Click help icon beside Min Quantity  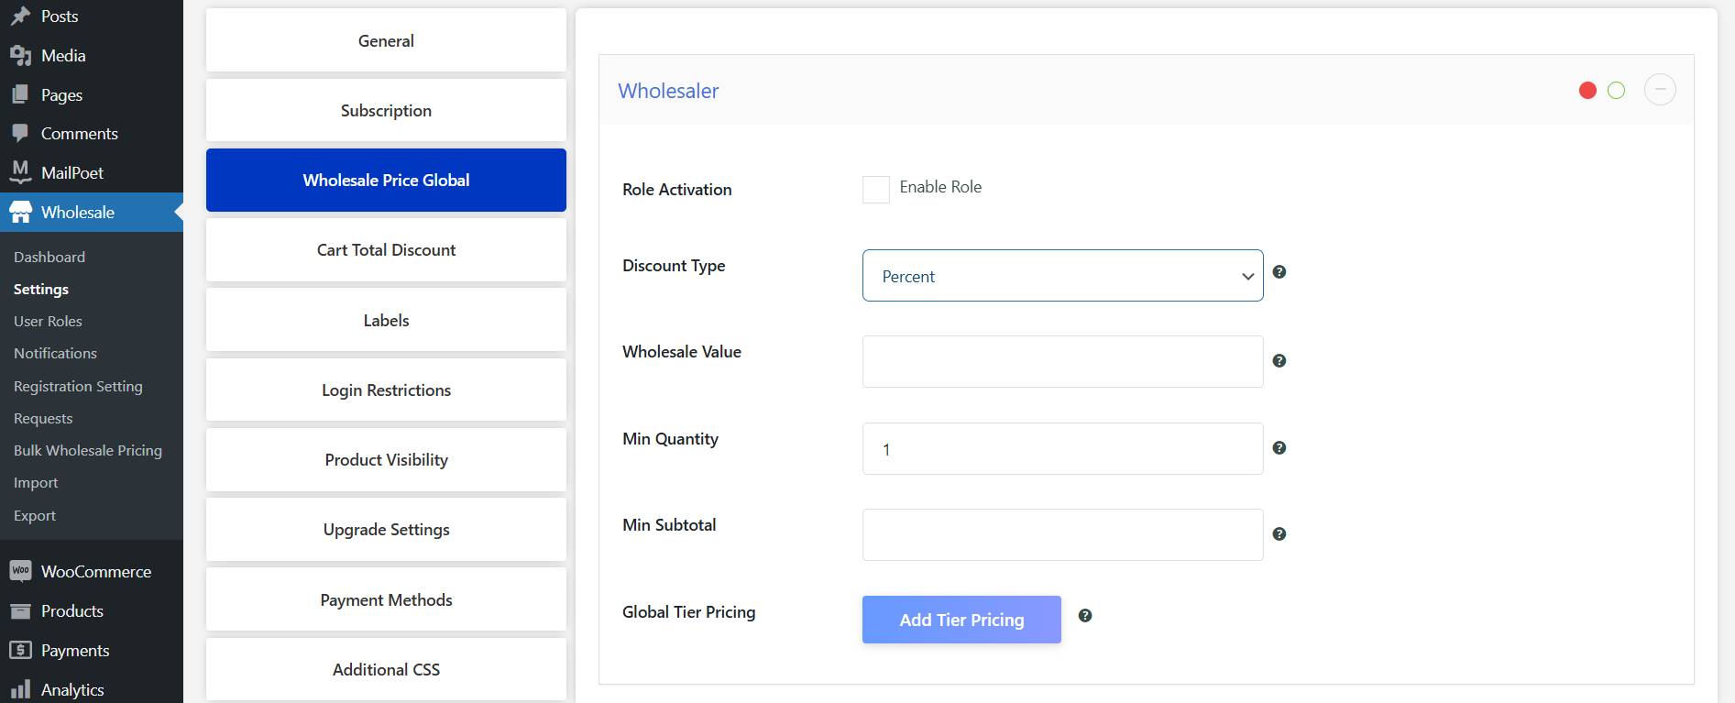[1279, 448]
